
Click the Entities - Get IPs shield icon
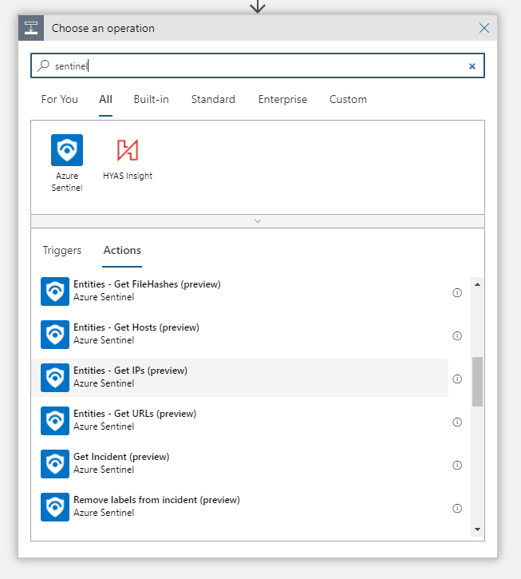pyautogui.click(x=55, y=378)
